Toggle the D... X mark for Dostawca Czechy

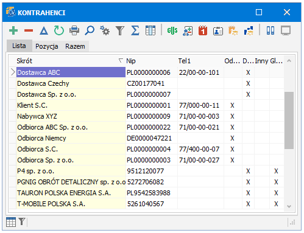pyautogui.click(x=248, y=83)
